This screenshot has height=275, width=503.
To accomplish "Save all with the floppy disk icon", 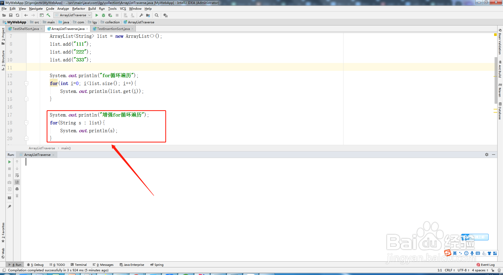I will click(x=11, y=15).
